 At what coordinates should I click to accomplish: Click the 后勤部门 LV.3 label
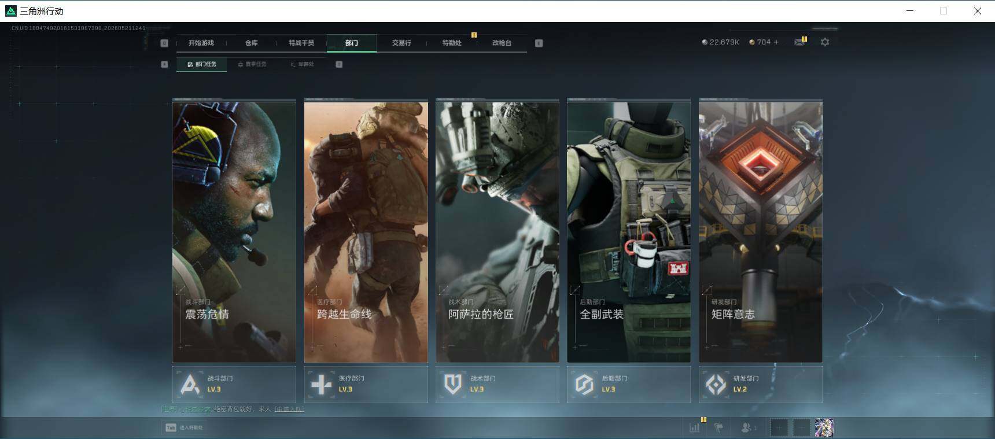pyautogui.click(x=609, y=390)
